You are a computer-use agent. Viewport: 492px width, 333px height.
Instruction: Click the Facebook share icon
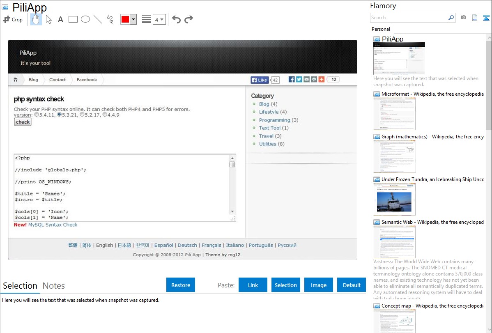tap(292, 79)
